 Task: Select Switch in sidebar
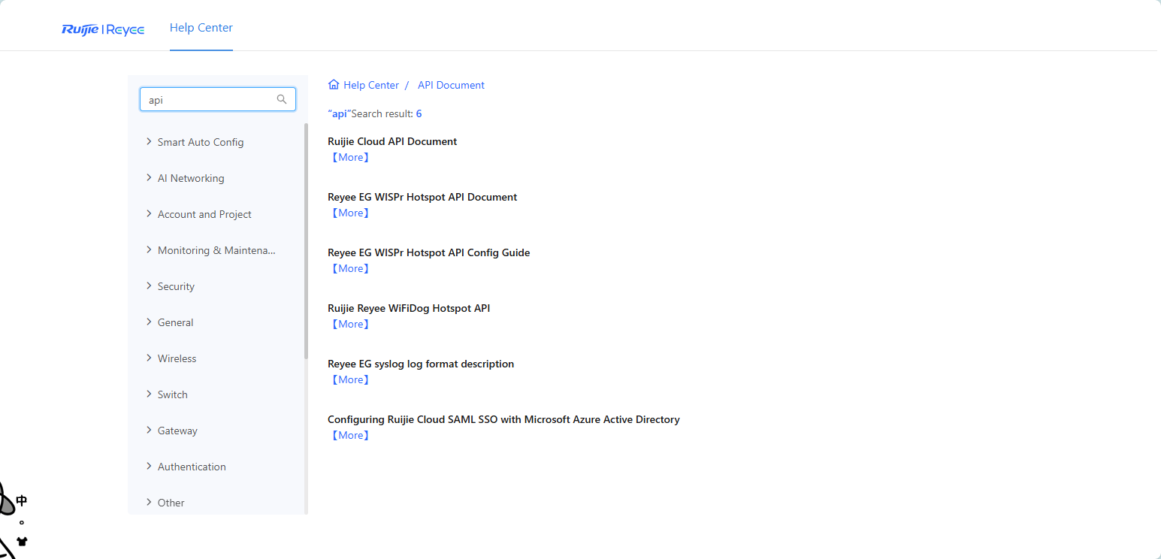click(x=173, y=394)
